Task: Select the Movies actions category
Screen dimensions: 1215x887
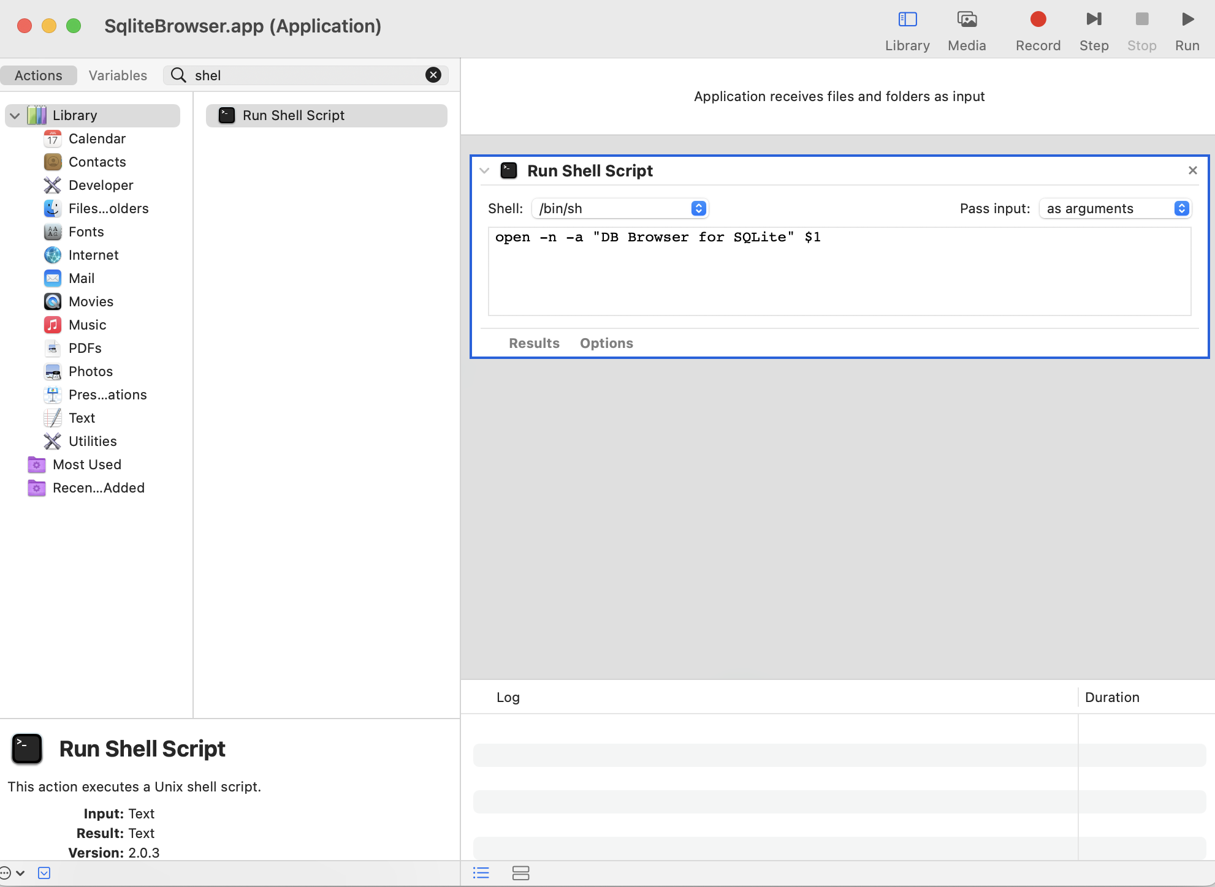Action: coord(92,301)
